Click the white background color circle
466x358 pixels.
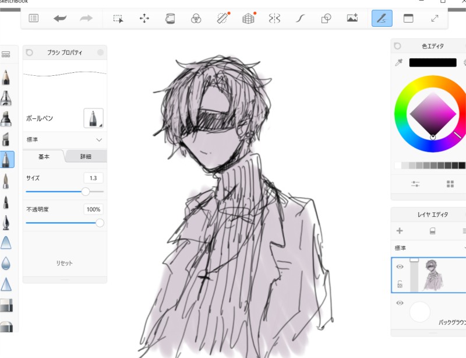point(419,312)
